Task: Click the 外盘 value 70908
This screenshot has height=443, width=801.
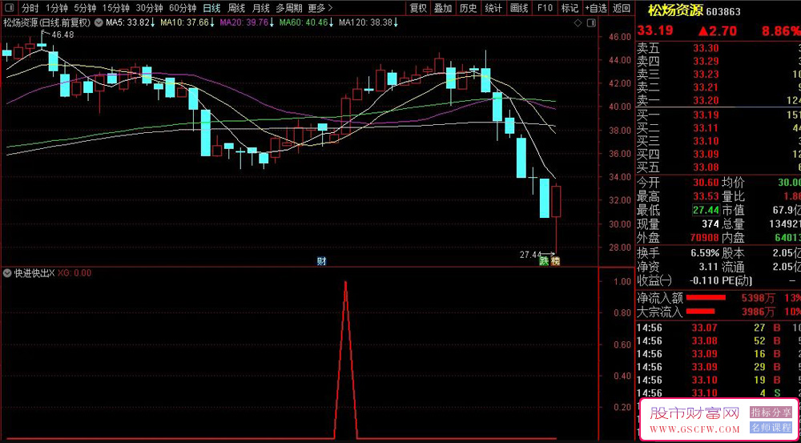Action: pos(703,238)
